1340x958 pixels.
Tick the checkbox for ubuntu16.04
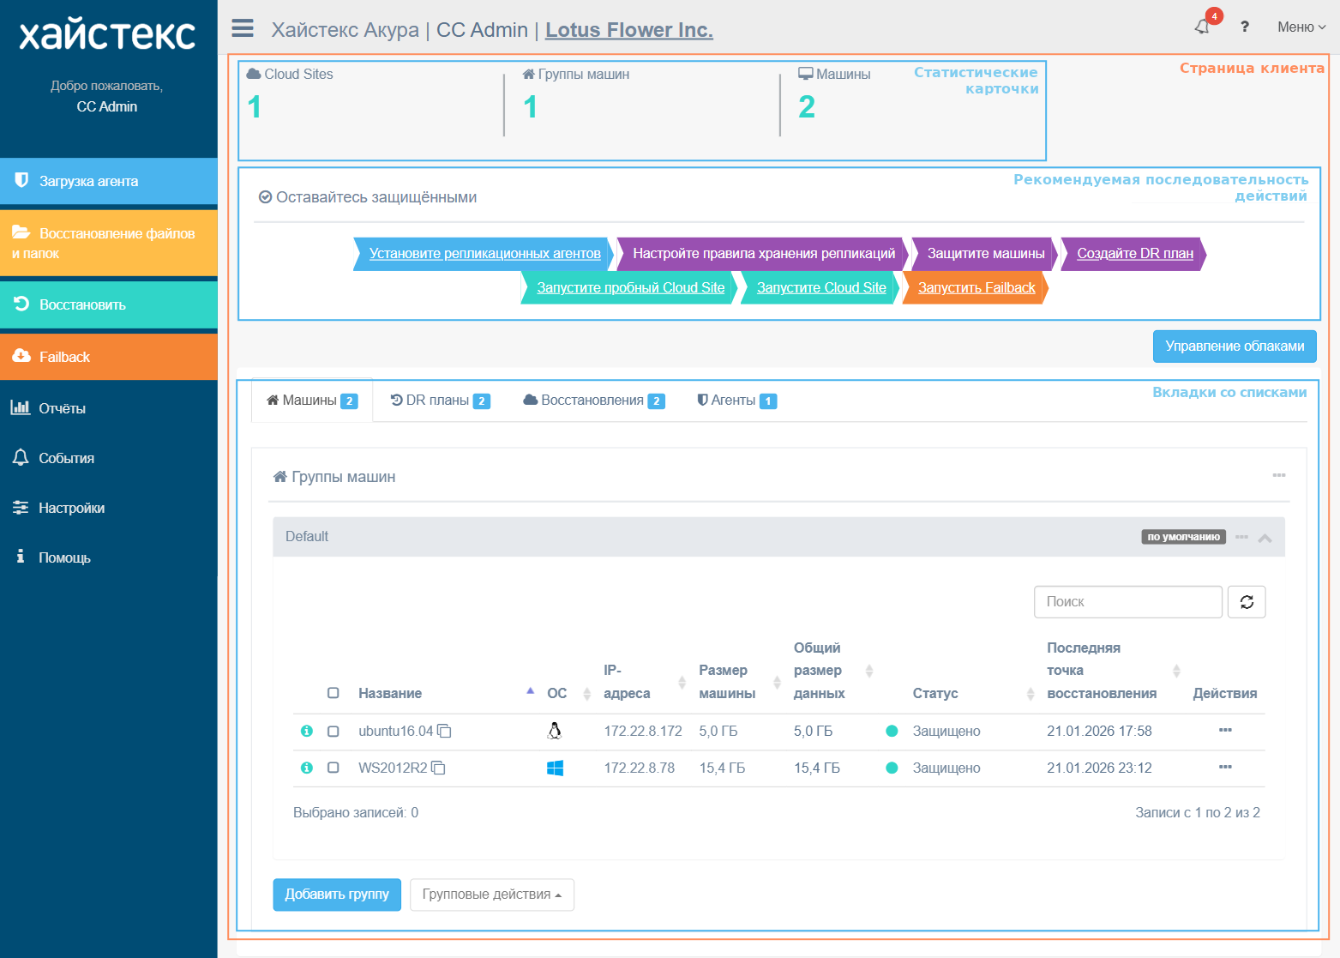(x=333, y=731)
